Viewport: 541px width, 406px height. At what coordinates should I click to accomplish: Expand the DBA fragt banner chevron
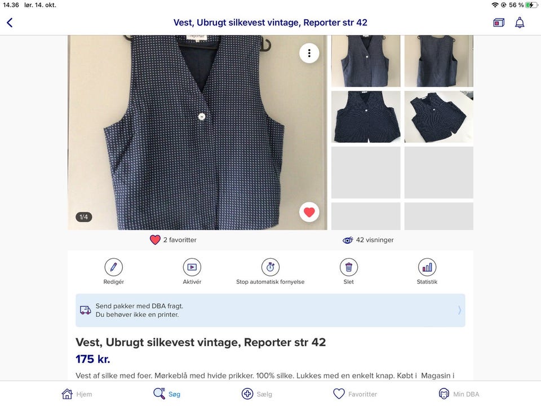pos(459,310)
